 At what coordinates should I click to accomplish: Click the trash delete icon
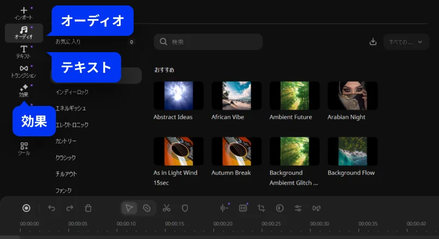tap(88, 208)
